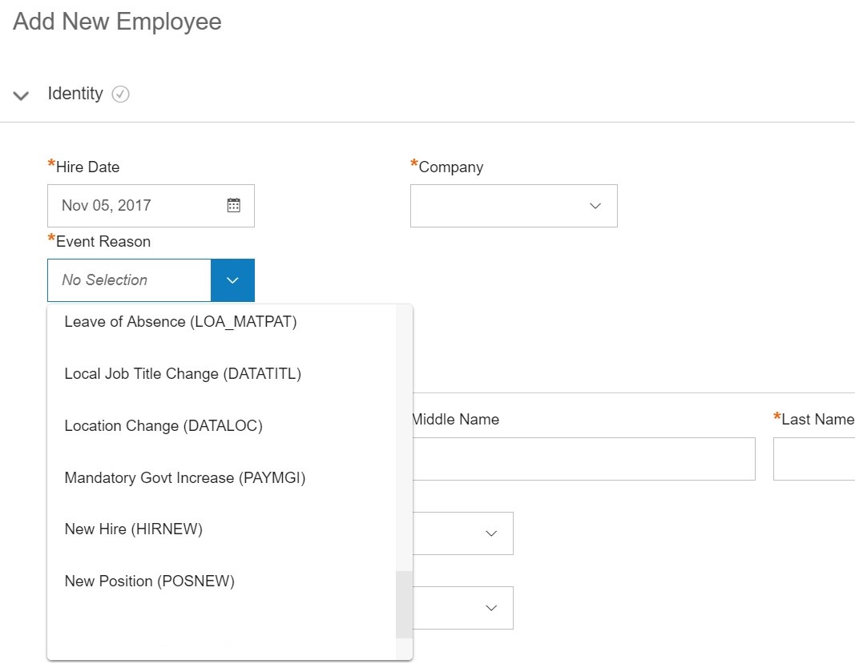
Task: Click the Last Name label
Action: (x=818, y=419)
